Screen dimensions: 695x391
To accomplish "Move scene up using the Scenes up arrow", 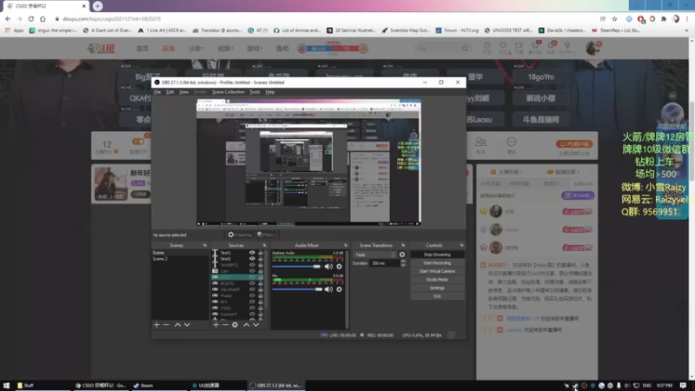I will [177, 325].
